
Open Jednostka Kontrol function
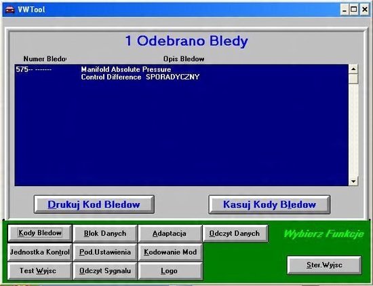point(40,252)
